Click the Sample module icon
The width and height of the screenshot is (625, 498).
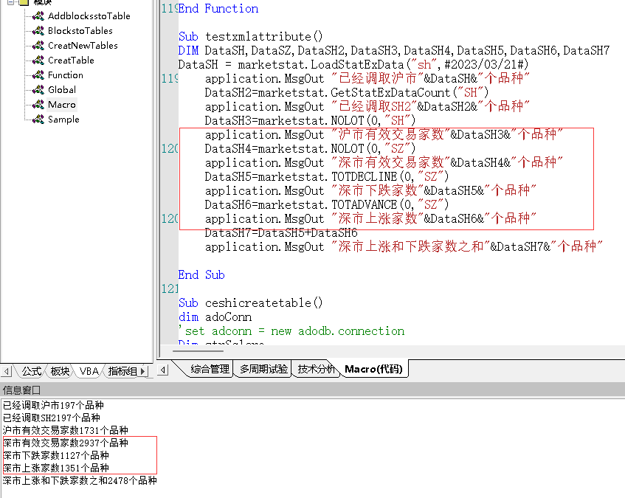[38, 120]
